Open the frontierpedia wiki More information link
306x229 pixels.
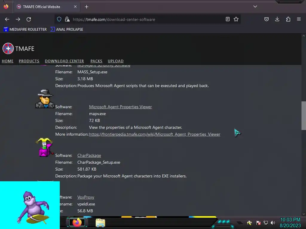pyautogui.click(x=154, y=134)
